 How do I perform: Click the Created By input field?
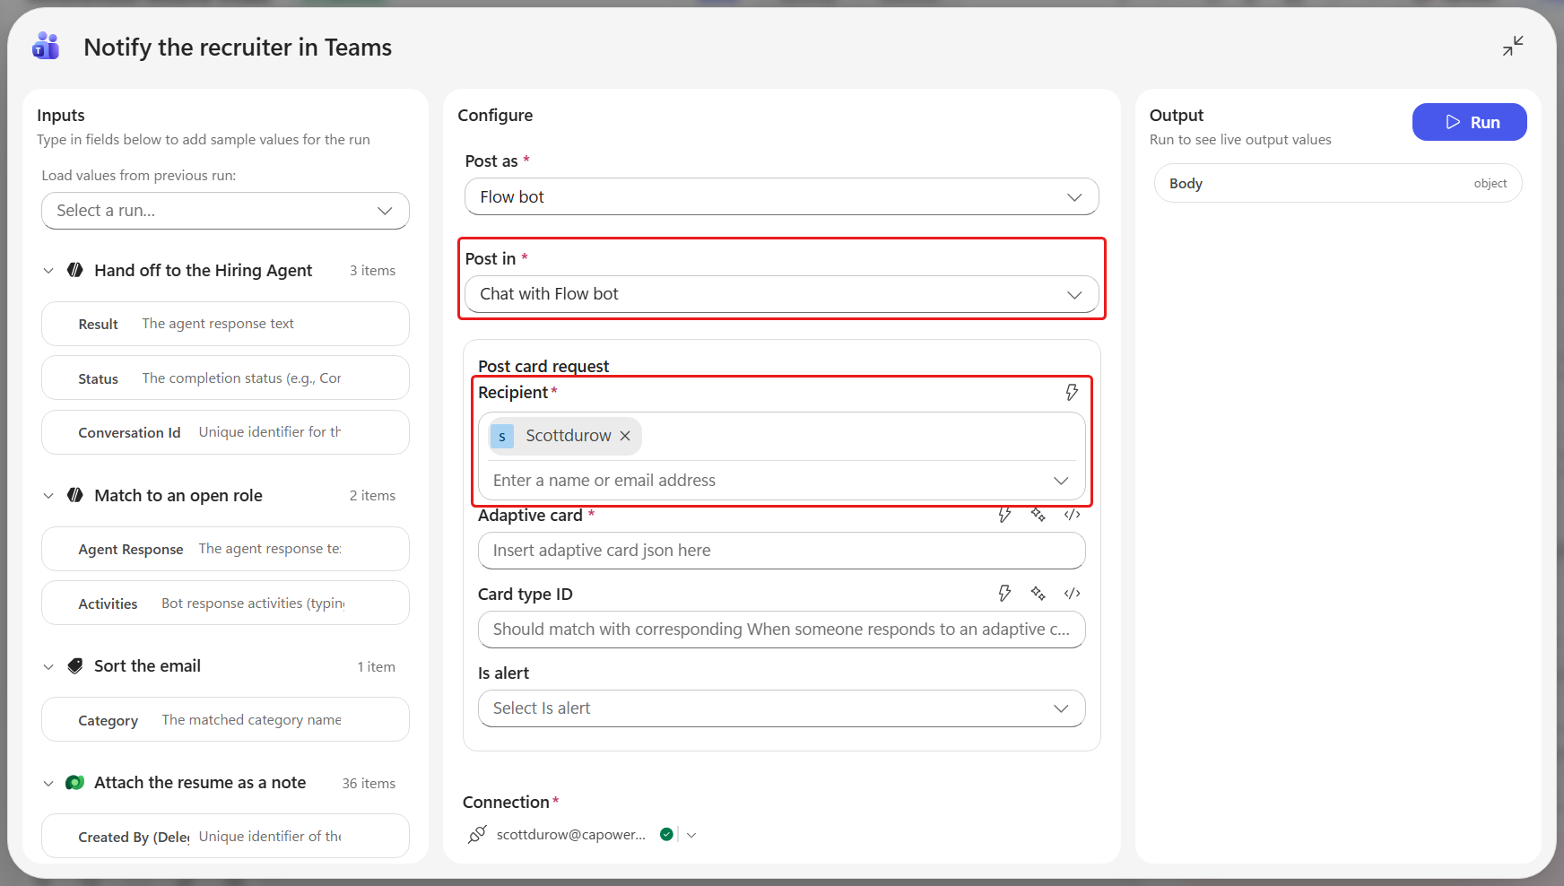(225, 837)
